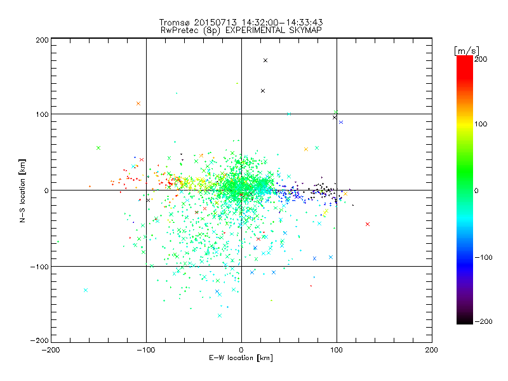
Task: Click the E-W axis tick label "-100"
Action: pos(146,350)
